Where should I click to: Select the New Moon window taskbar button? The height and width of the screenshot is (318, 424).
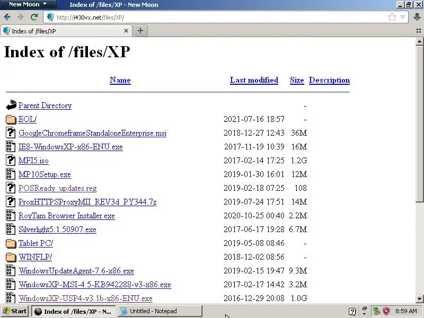[x=73, y=311]
